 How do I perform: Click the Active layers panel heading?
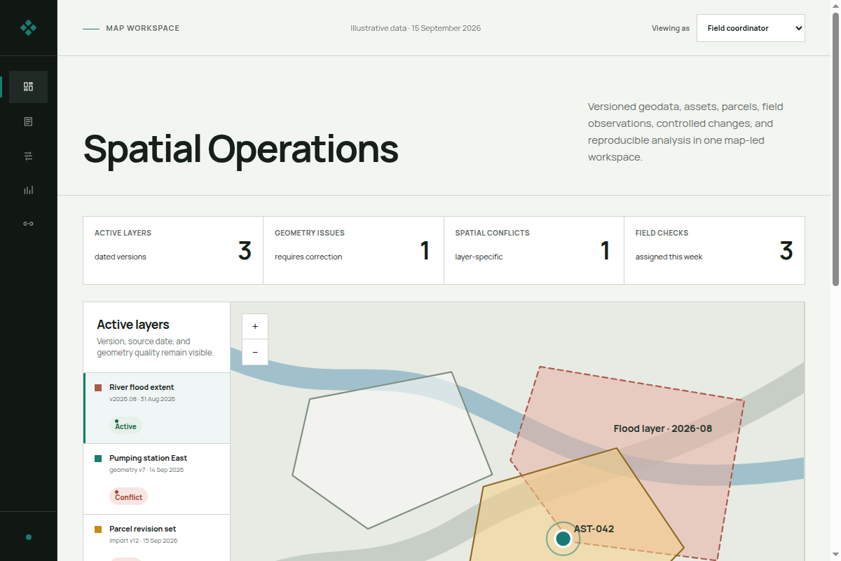tap(133, 325)
